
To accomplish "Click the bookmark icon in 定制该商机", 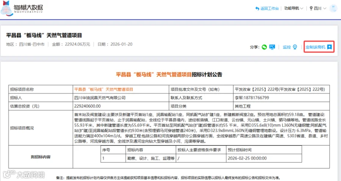I will (330, 47).
